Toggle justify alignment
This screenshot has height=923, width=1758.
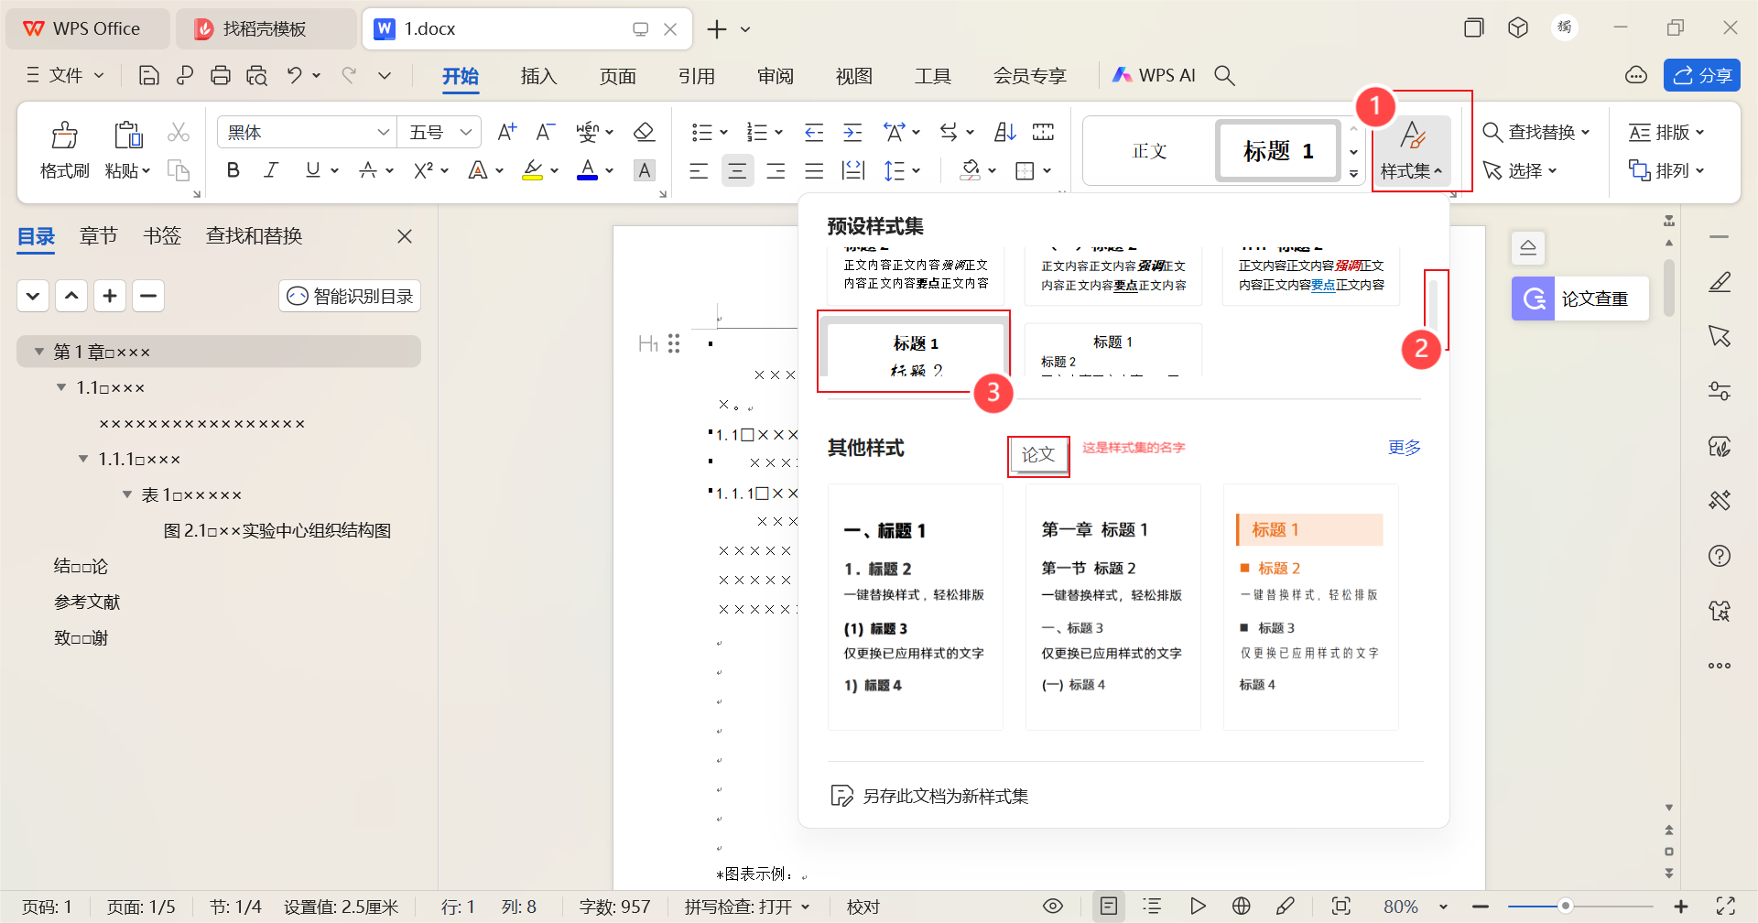814,171
